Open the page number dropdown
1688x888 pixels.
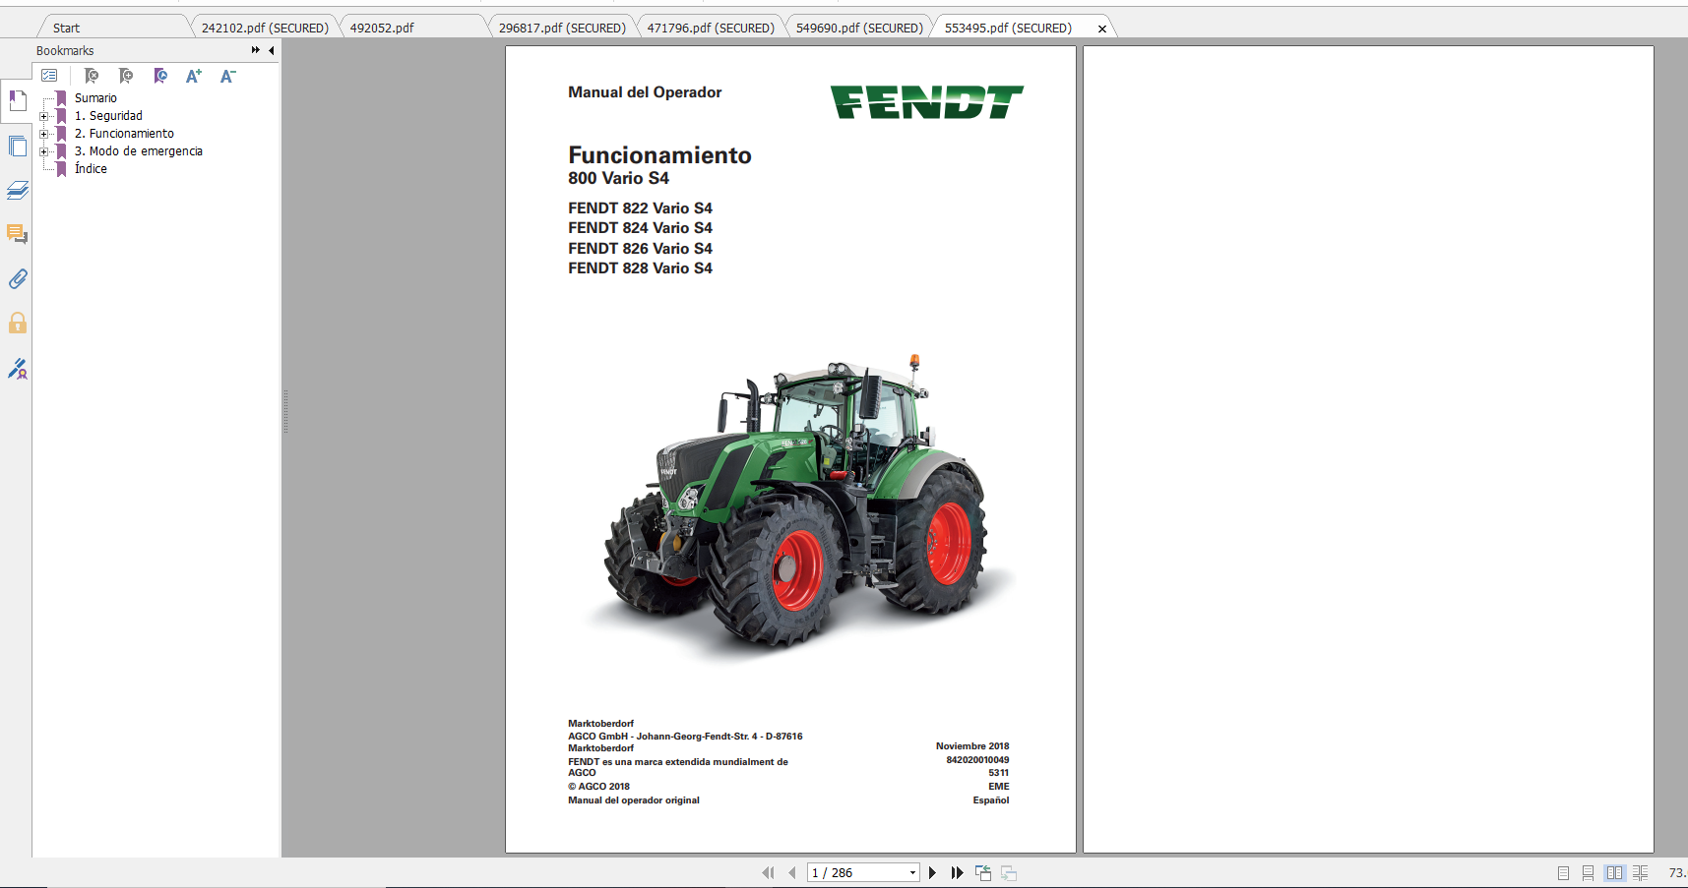coord(912,872)
